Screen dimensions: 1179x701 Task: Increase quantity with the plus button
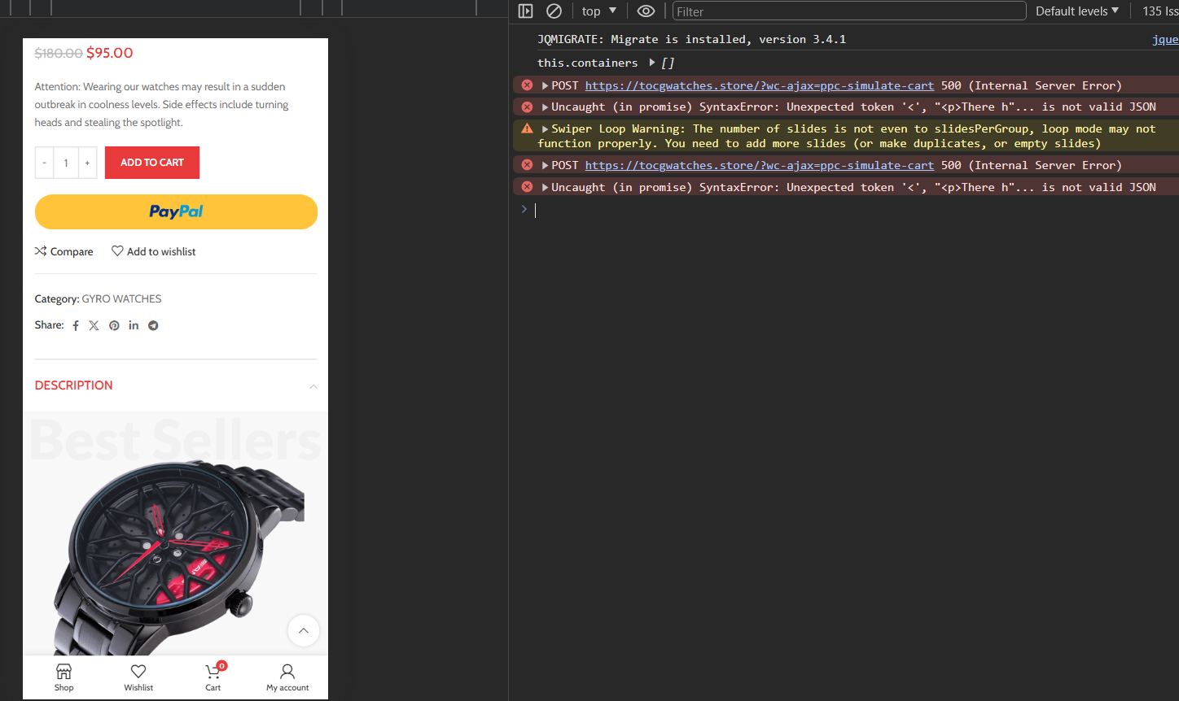(87, 163)
